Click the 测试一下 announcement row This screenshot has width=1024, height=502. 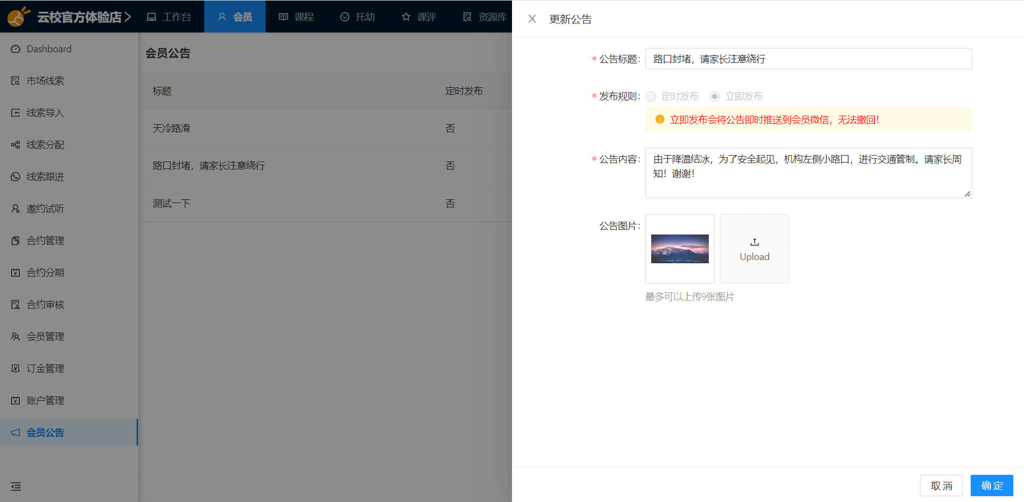326,204
